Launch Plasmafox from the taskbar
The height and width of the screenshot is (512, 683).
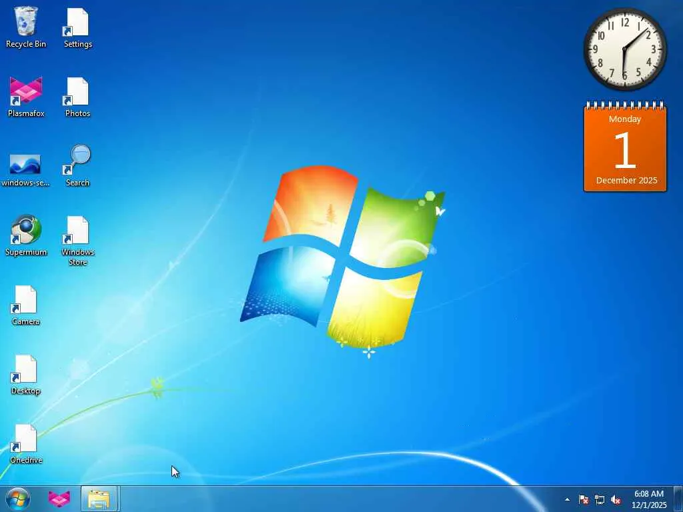[x=59, y=499]
